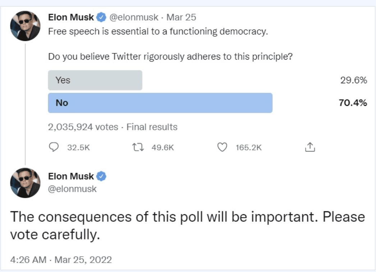Click the Mar 25 date link
Viewport: 376px width, 272px height.
[x=181, y=17]
